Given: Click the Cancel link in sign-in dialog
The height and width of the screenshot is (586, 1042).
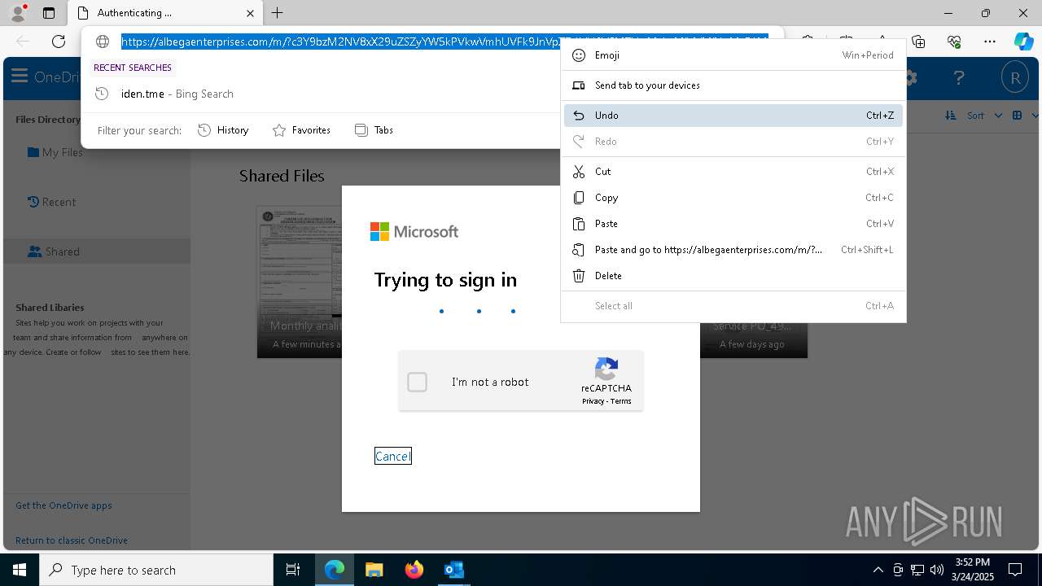Looking at the screenshot, I should (393, 456).
